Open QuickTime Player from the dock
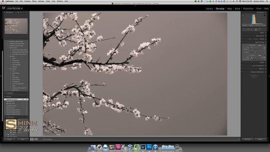This screenshot has height=152, width=270. pos(155,147)
